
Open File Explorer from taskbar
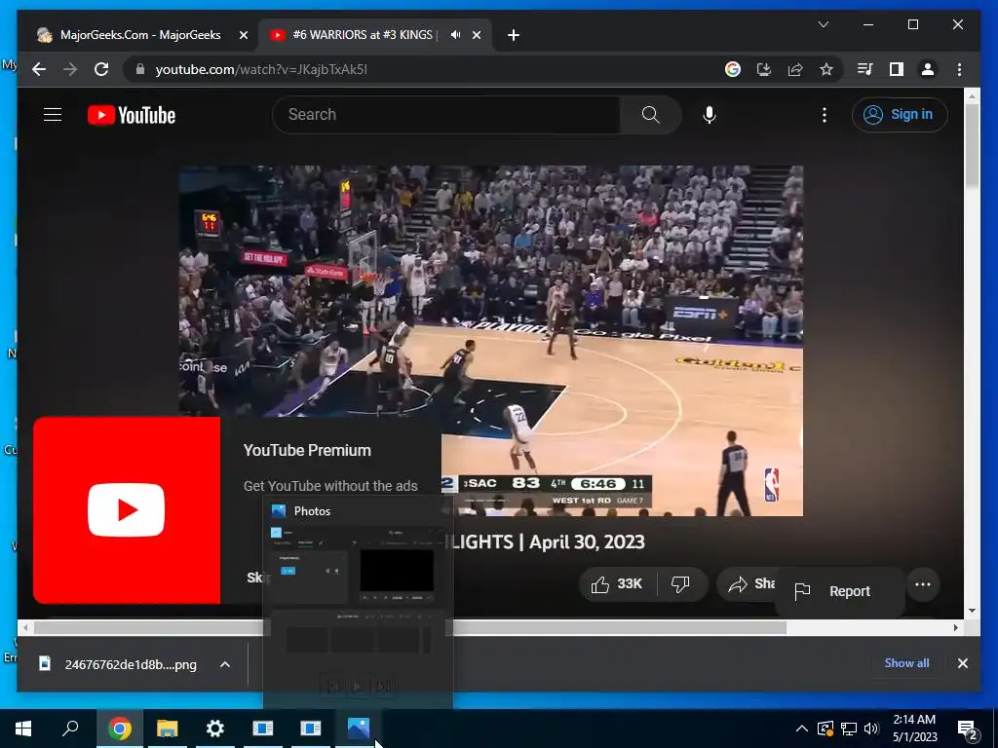pos(167,729)
